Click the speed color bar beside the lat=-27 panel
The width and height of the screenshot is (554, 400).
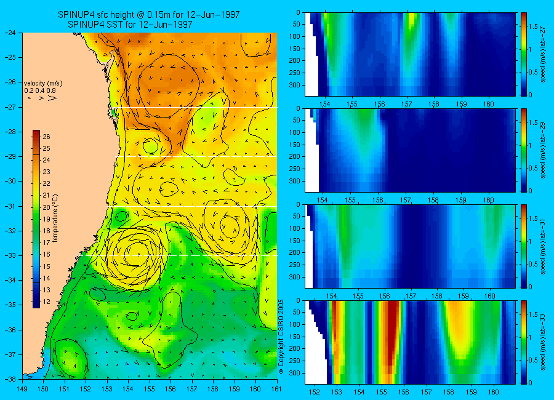click(x=524, y=54)
